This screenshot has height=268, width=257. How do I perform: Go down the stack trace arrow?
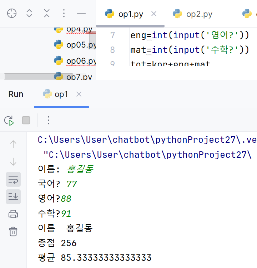click(x=13, y=162)
